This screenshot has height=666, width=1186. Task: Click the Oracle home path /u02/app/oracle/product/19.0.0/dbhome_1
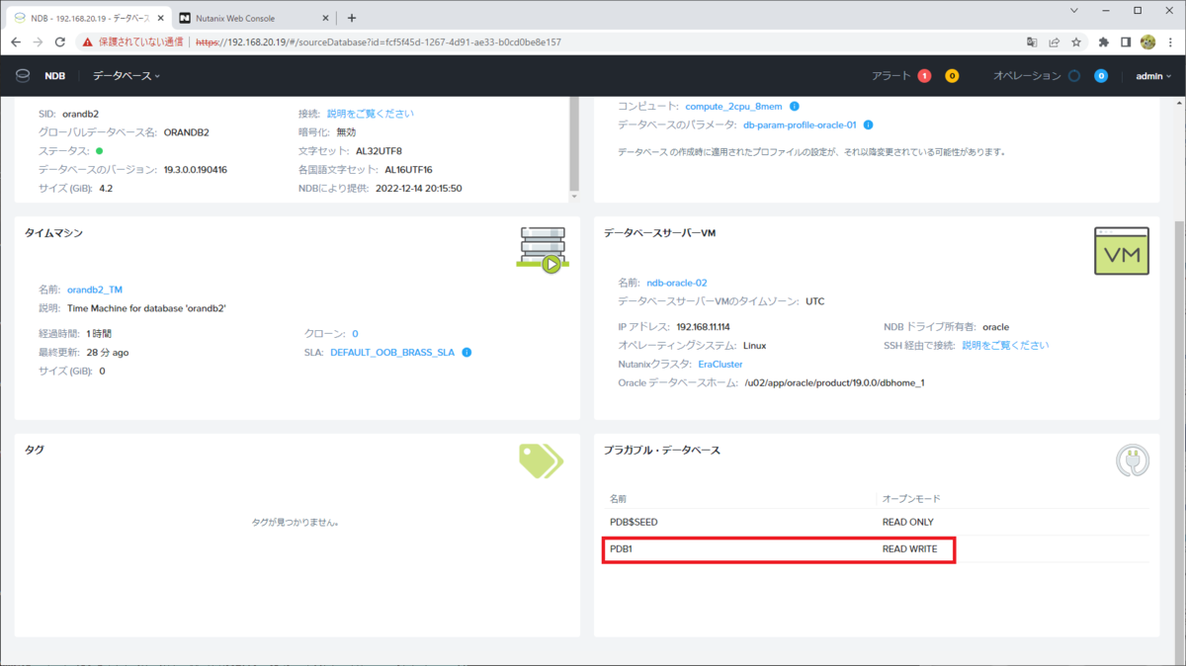(x=834, y=383)
